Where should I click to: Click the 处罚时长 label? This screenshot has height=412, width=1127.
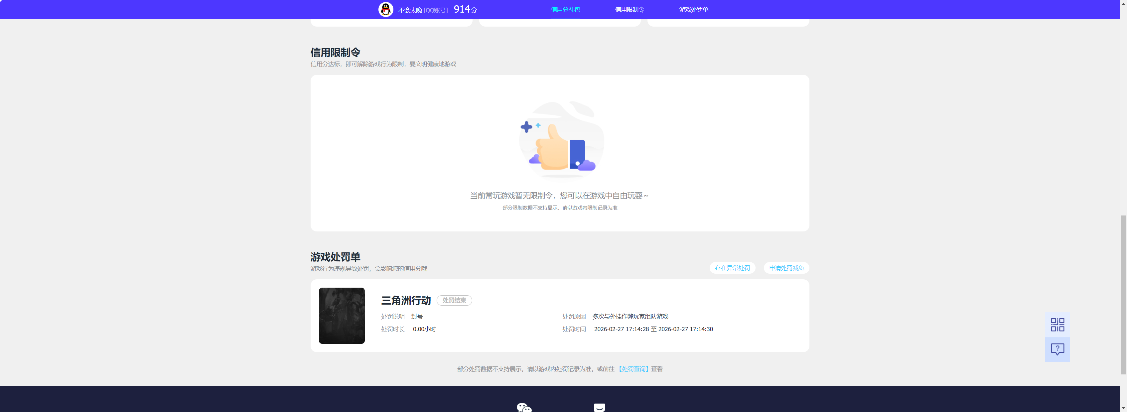tap(392, 329)
